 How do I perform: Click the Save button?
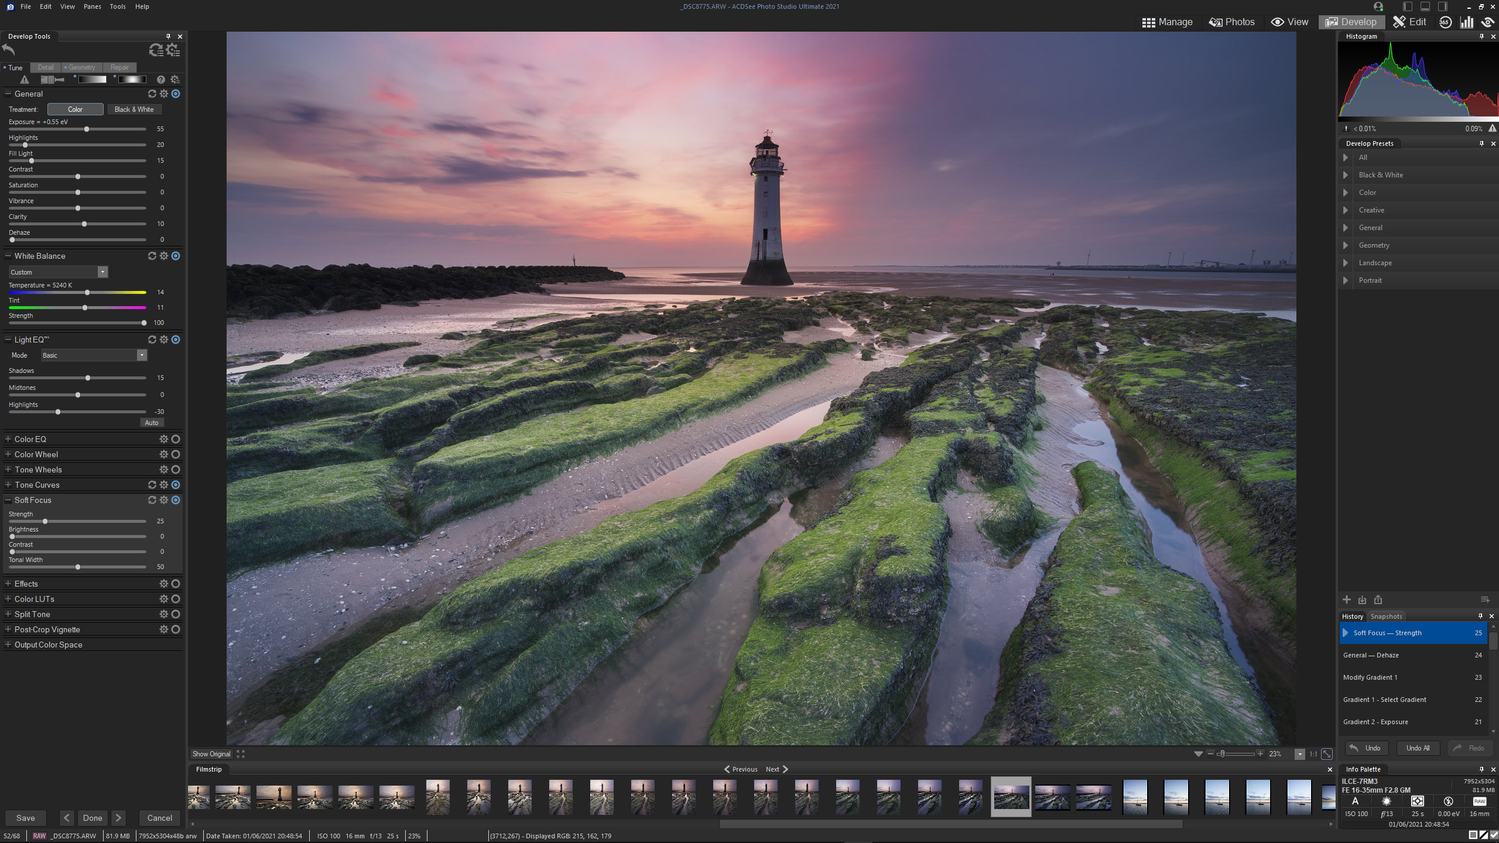(25, 817)
